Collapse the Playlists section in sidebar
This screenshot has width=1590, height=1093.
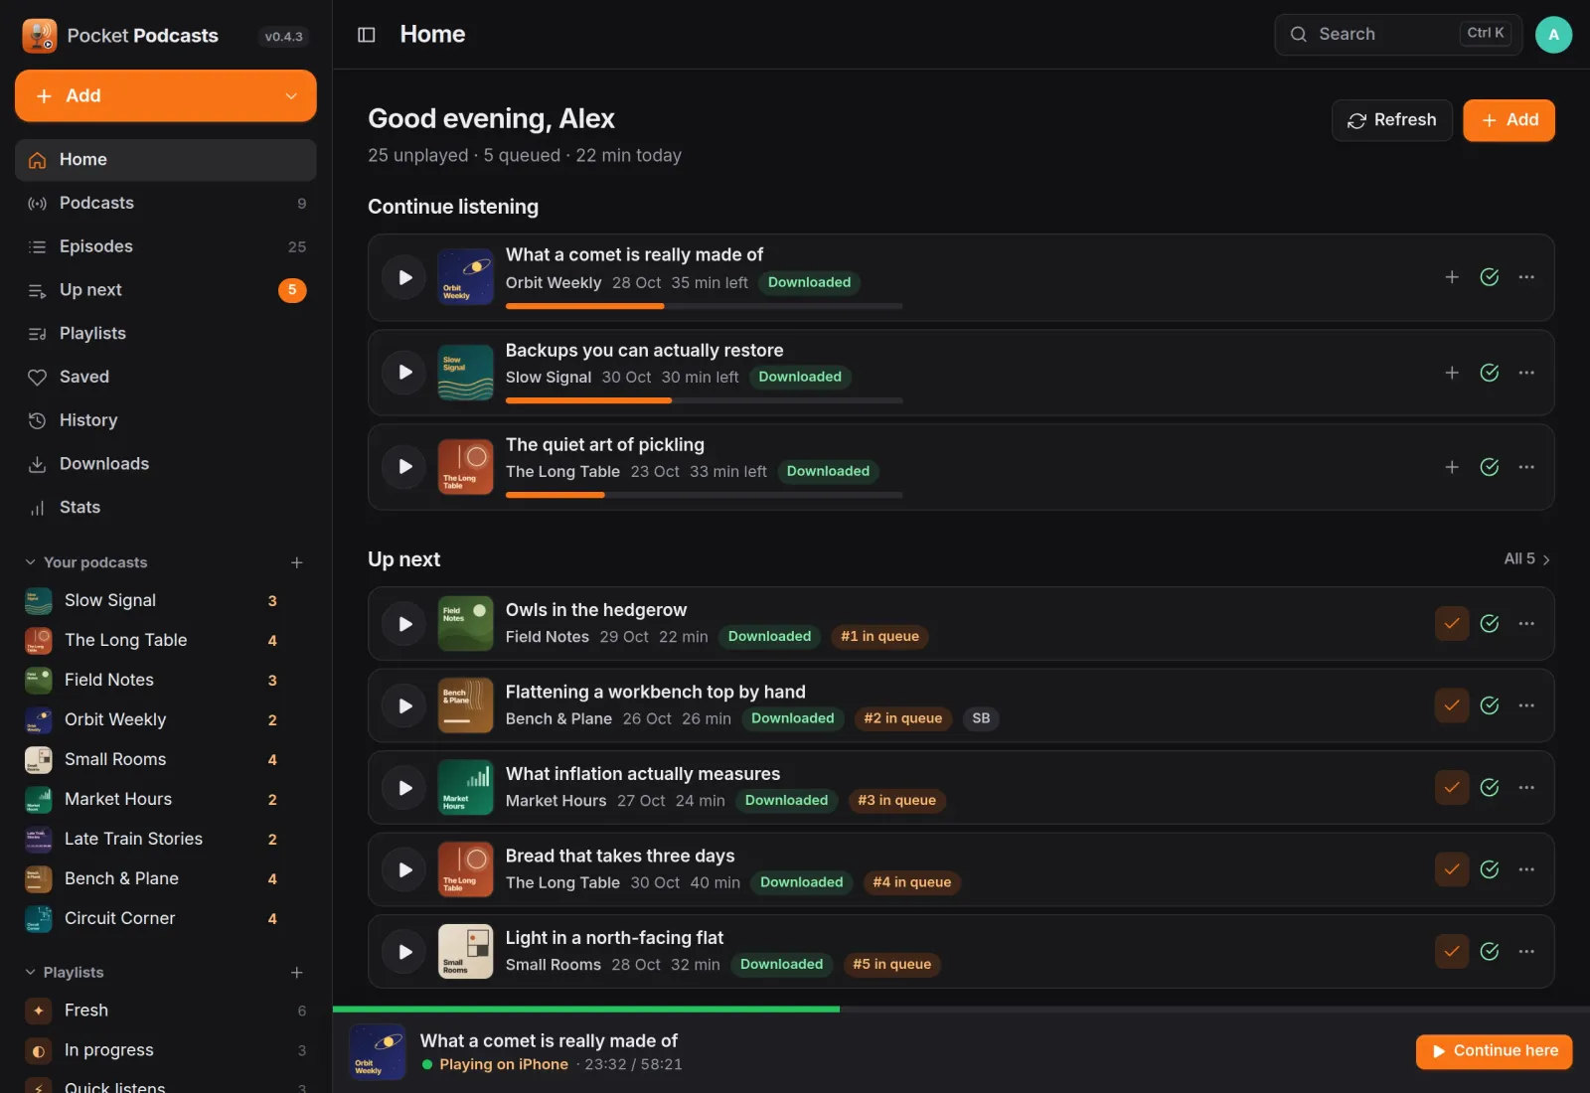click(x=65, y=973)
